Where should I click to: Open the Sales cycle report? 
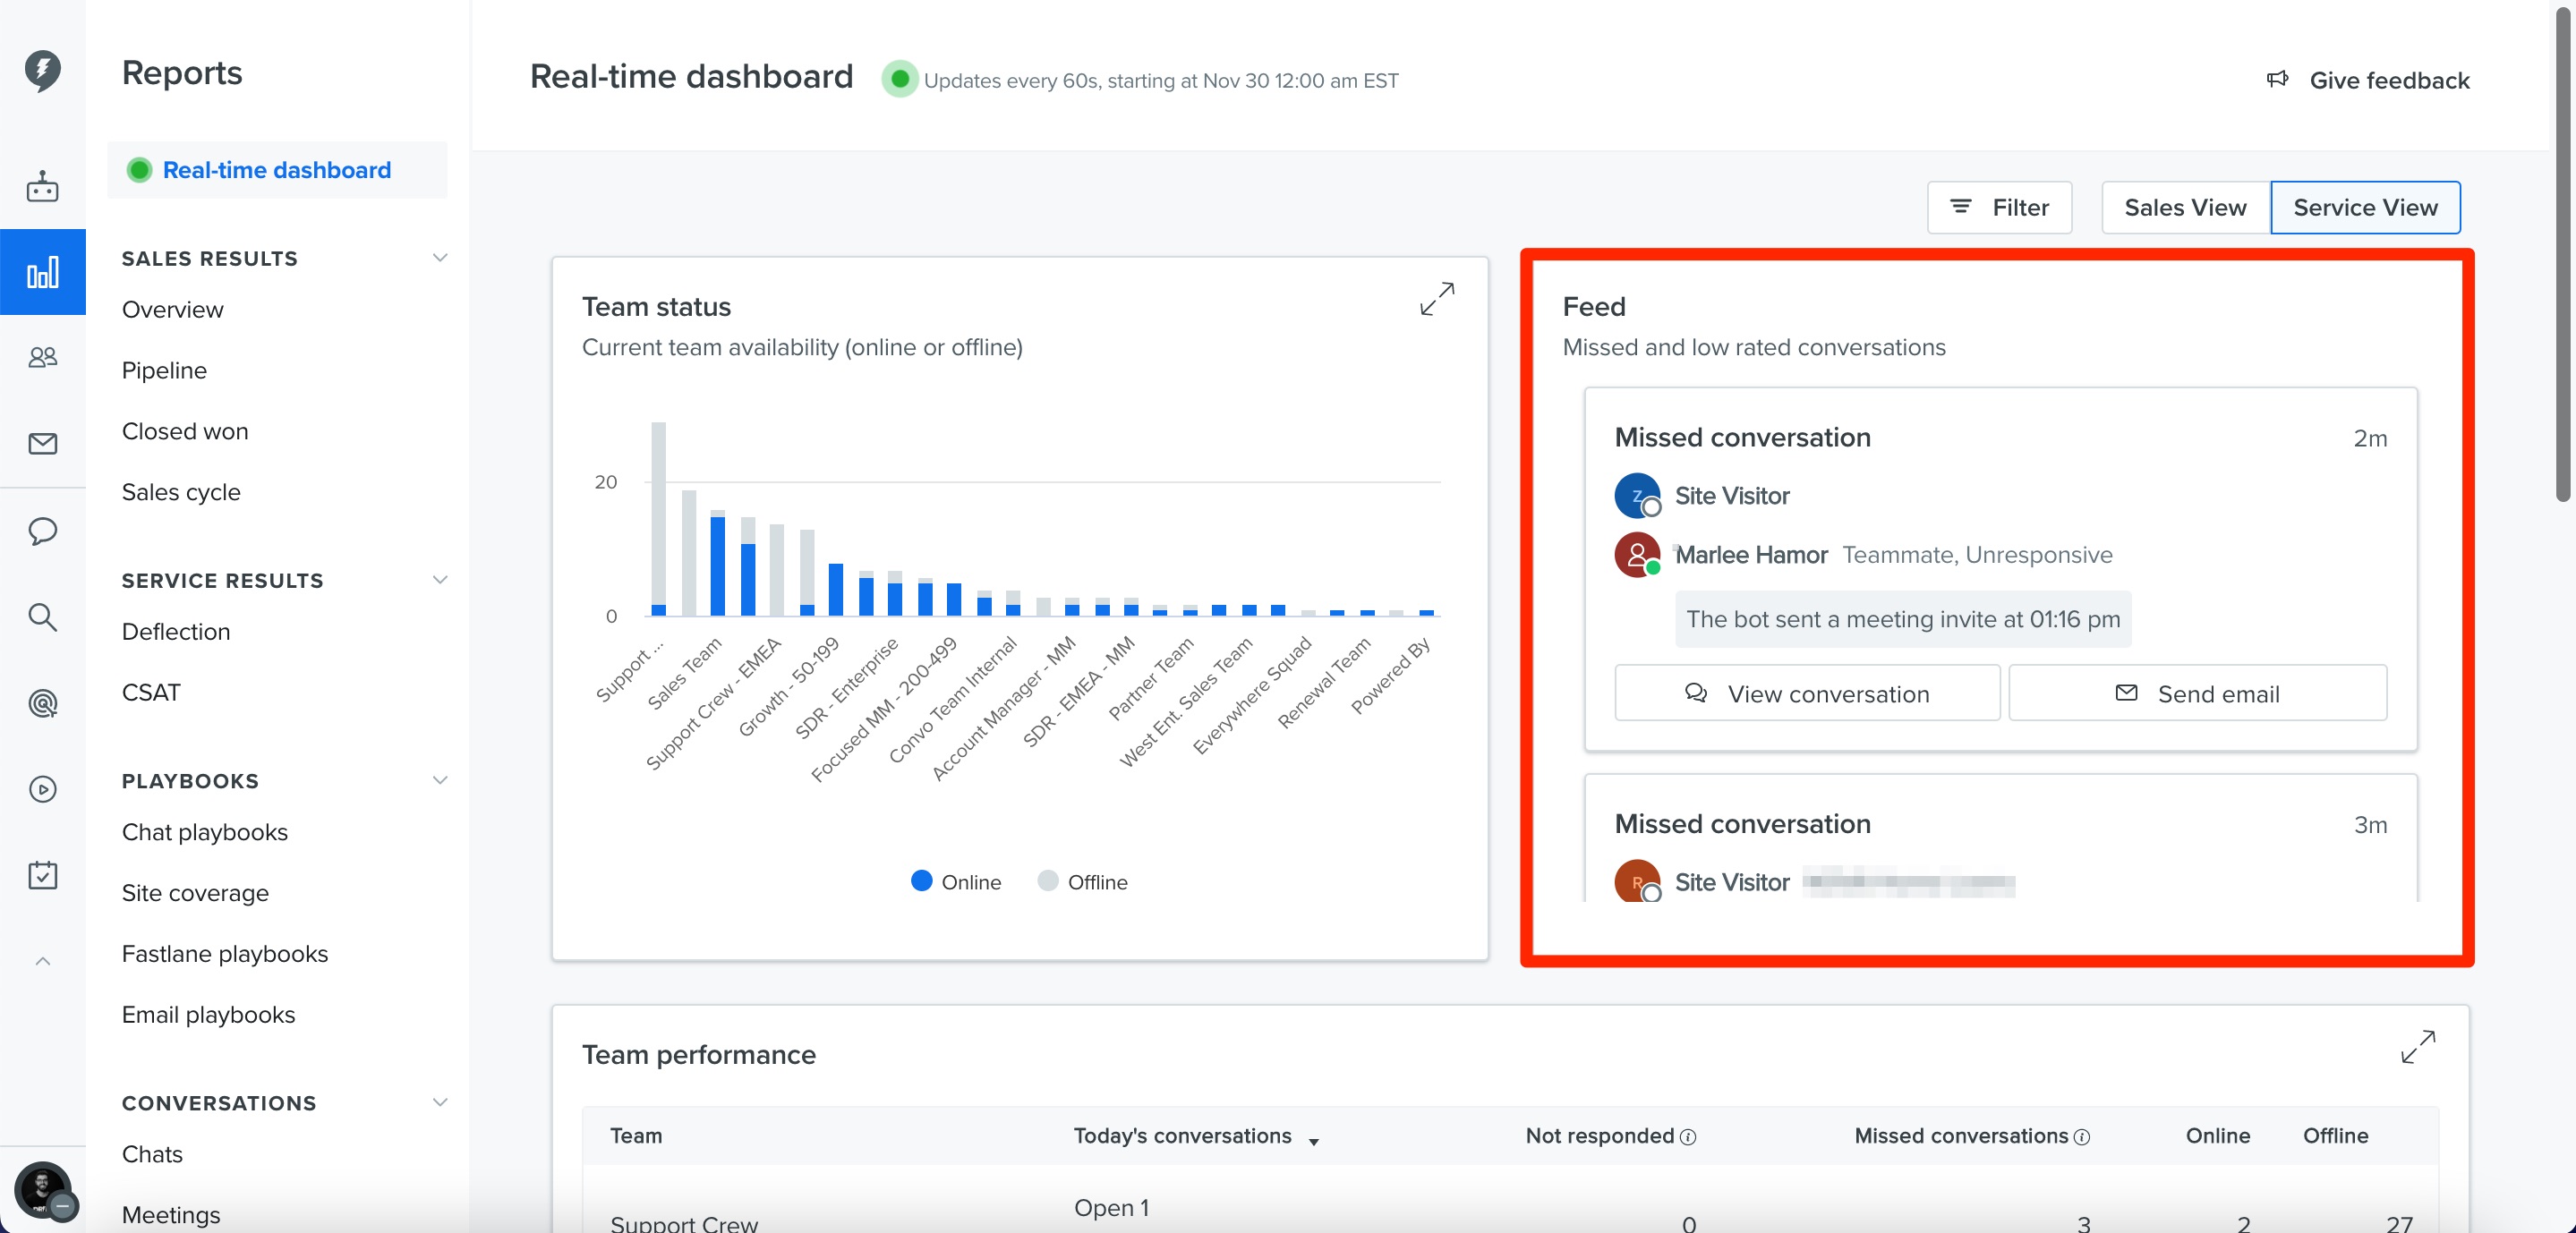point(181,492)
